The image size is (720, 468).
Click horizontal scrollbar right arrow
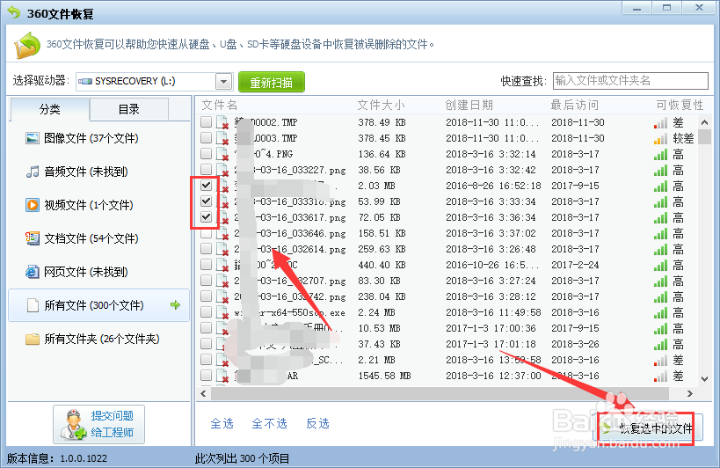point(689,393)
